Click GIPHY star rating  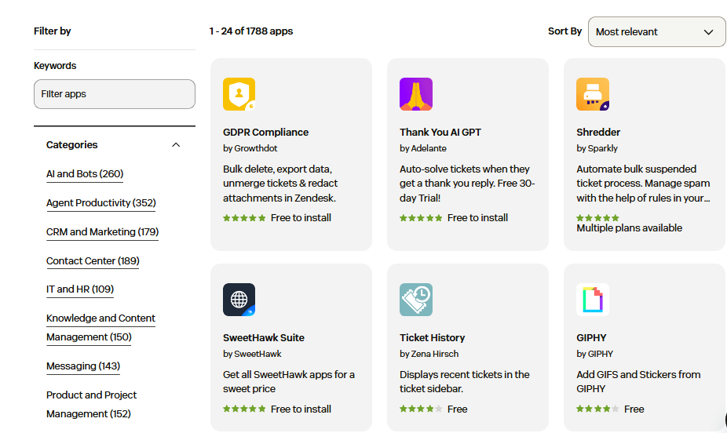(597, 409)
